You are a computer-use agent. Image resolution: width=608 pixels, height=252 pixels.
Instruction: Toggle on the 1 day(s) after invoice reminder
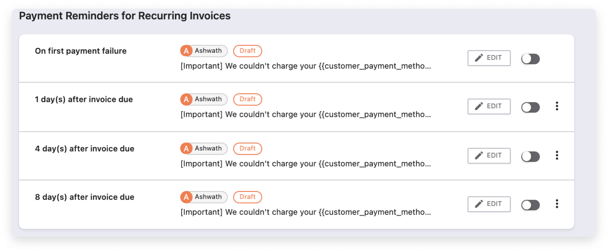530,107
